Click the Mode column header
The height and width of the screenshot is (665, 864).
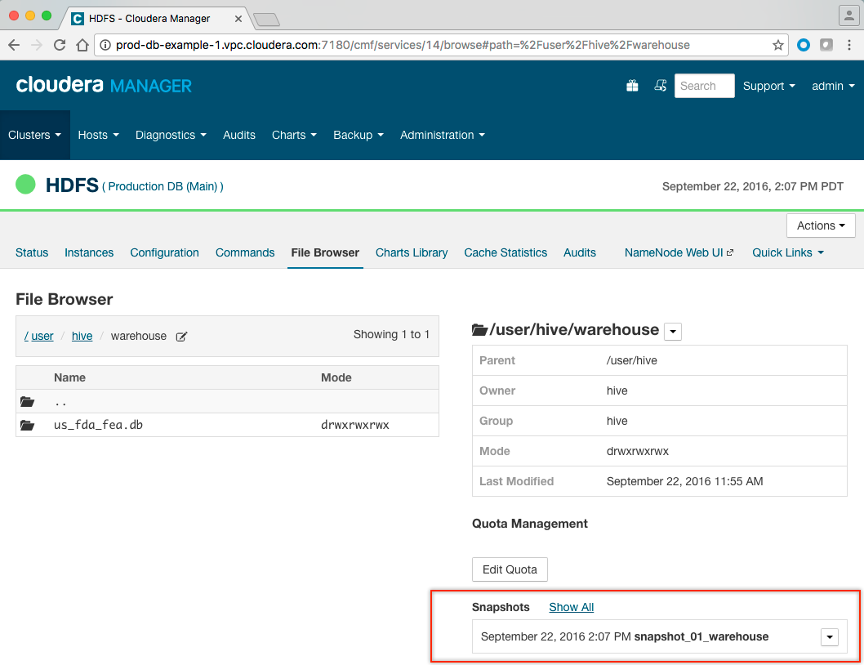pyautogui.click(x=336, y=377)
